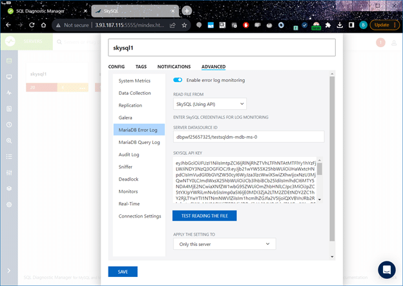Screen dimensions: 403x286
Task: Click the red notification badge
Action: pos(380,42)
